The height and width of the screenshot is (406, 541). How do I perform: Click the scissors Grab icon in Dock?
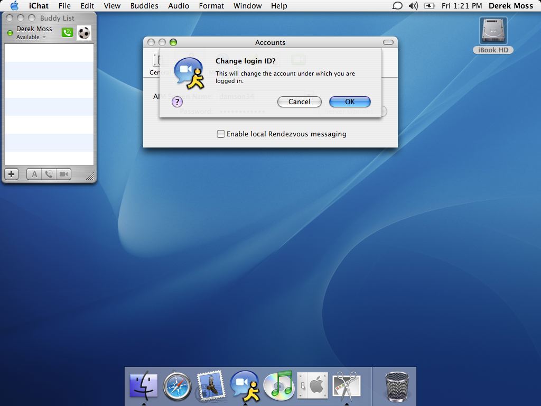tap(347, 385)
